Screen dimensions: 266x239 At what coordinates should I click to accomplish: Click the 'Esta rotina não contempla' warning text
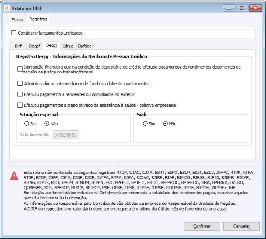point(139,180)
